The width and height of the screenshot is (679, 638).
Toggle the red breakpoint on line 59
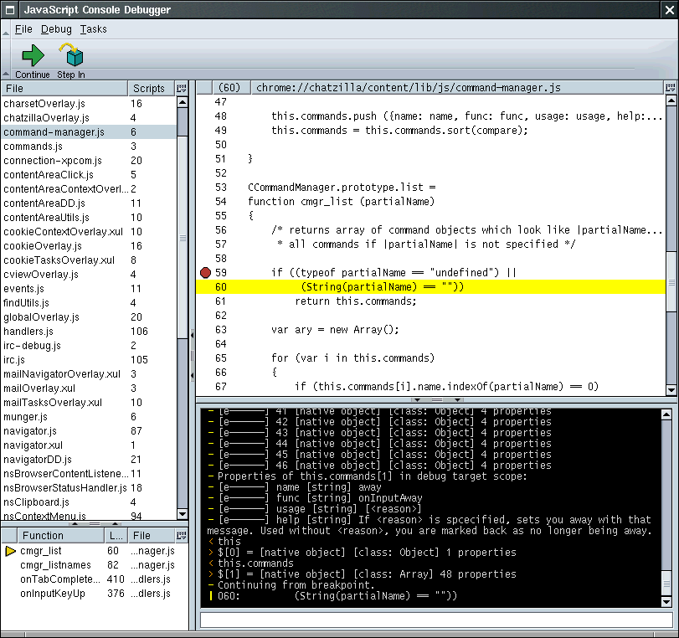pyautogui.click(x=205, y=272)
